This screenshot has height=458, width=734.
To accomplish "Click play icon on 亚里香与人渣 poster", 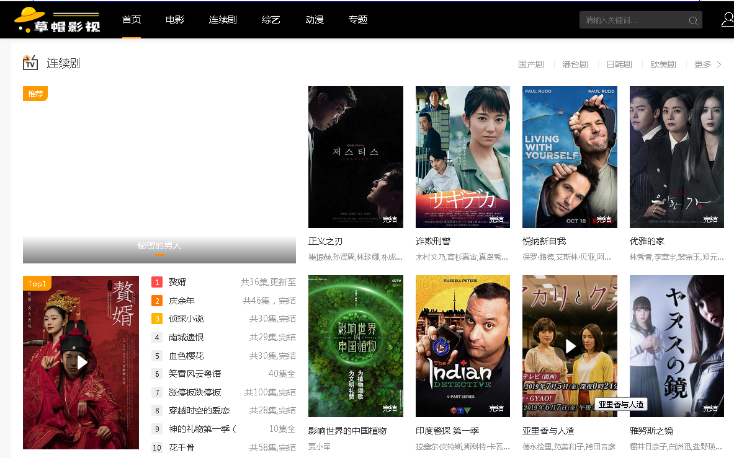I will (x=570, y=346).
